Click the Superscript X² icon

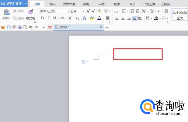point(71,18)
